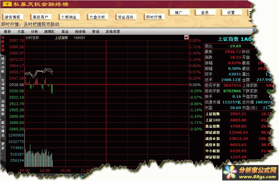Select the 中小板指 index row
The width and height of the screenshot is (279, 181).
[x=239, y=151]
